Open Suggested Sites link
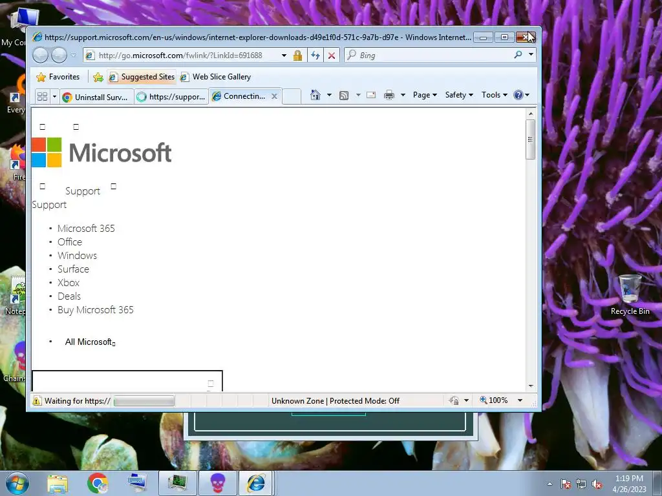This screenshot has width=662, height=496. (142, 77)
